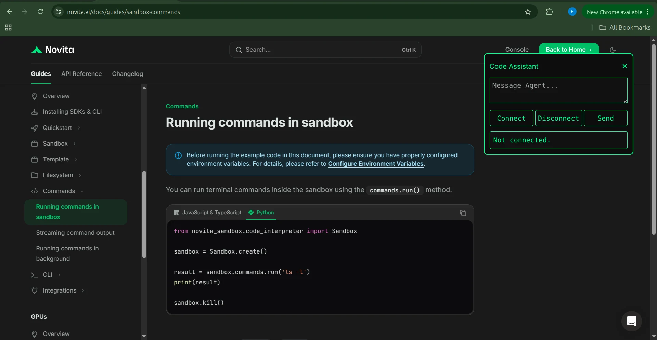The width and height of the screenshot is (657, 340).
Task: Click the Template box icon
Action: coord(34,159)
